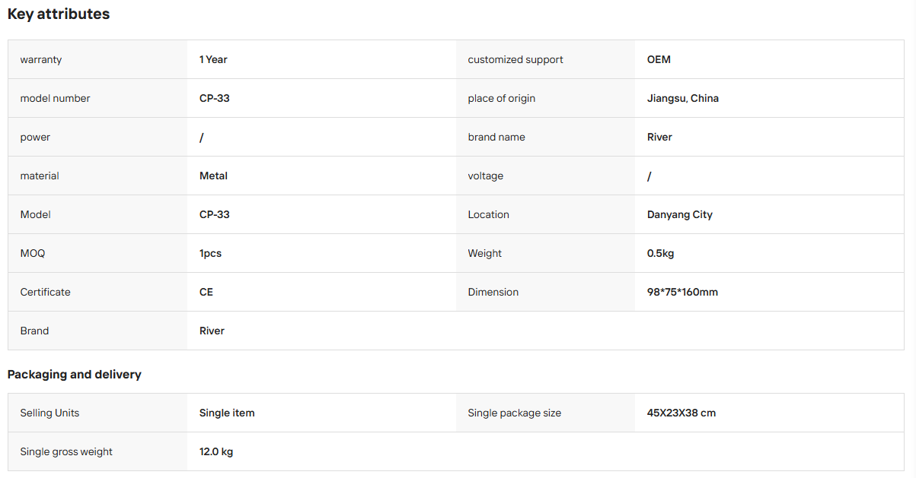
Task: Click the 0.5kg weight value
Action: (x=660, y=253)
